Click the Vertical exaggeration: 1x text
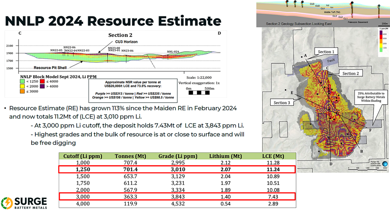Screen dimensions: 390x210 tap(199, 83)
